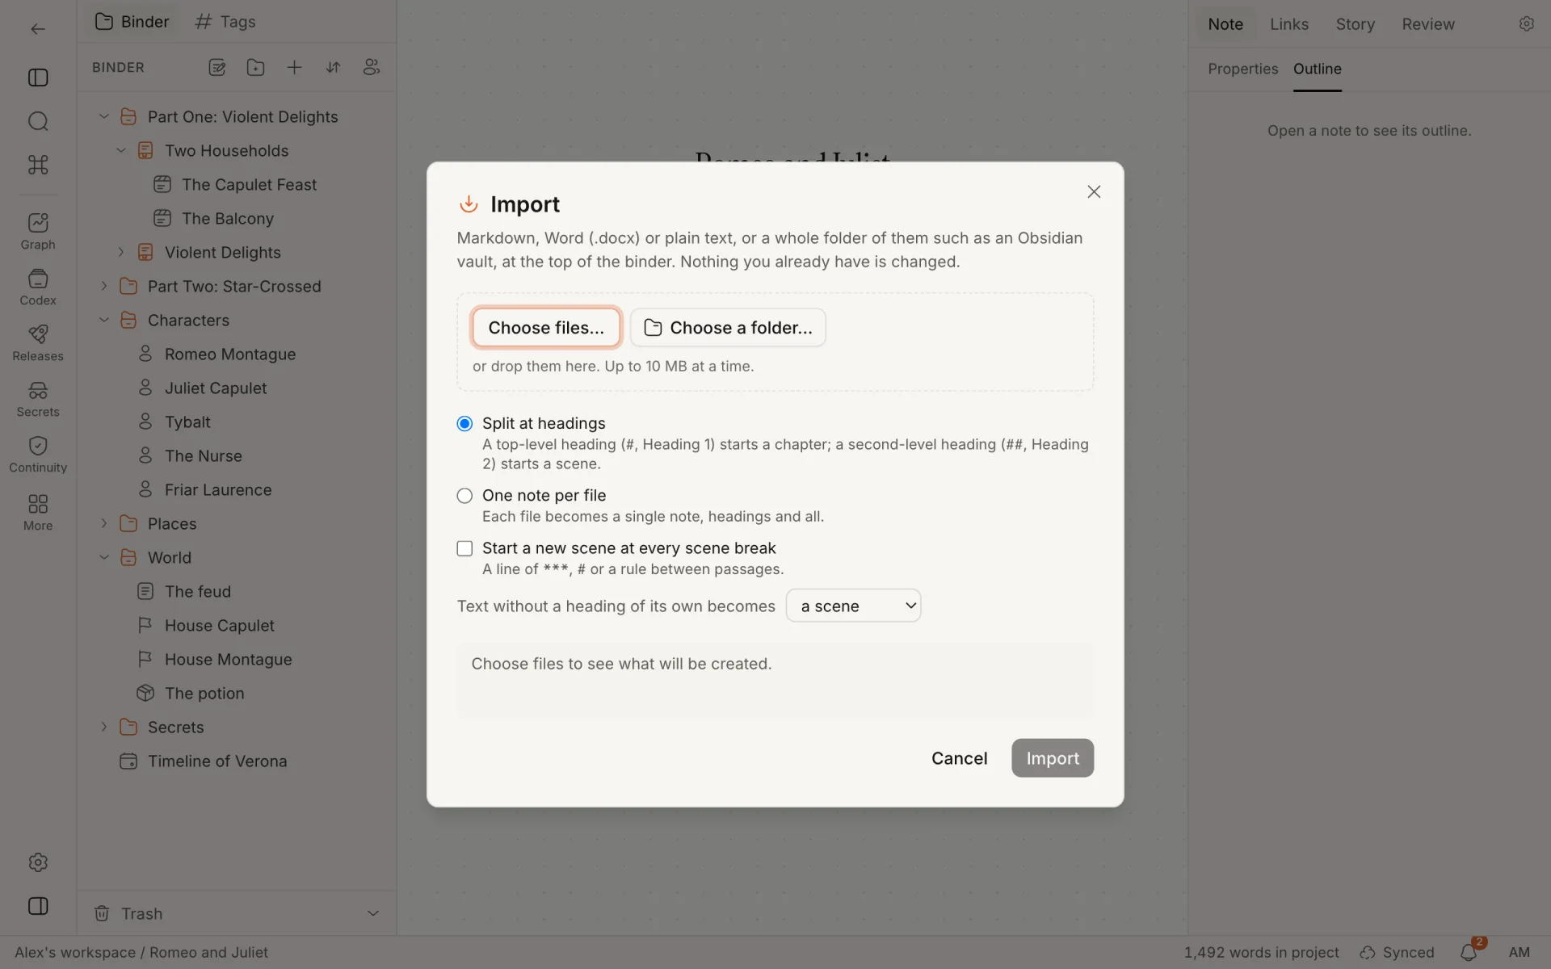This screenshot has height=969, width=1551.
Task: Open inspector settings gear at top right
Action: tap(1526, 24)
